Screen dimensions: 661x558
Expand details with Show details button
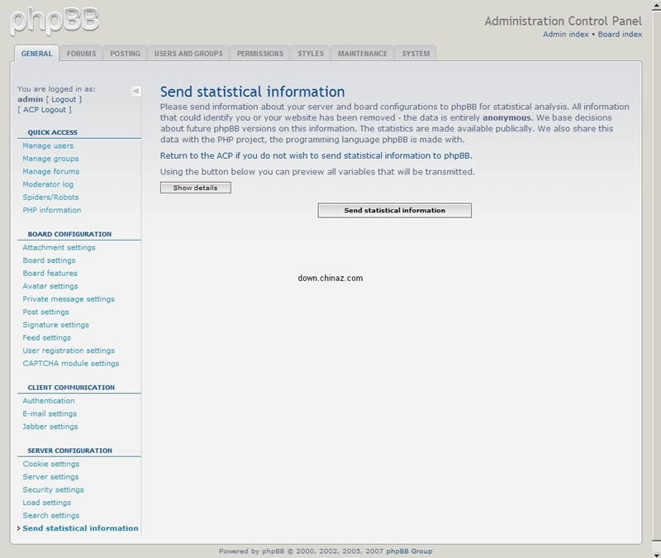(195, 188)
